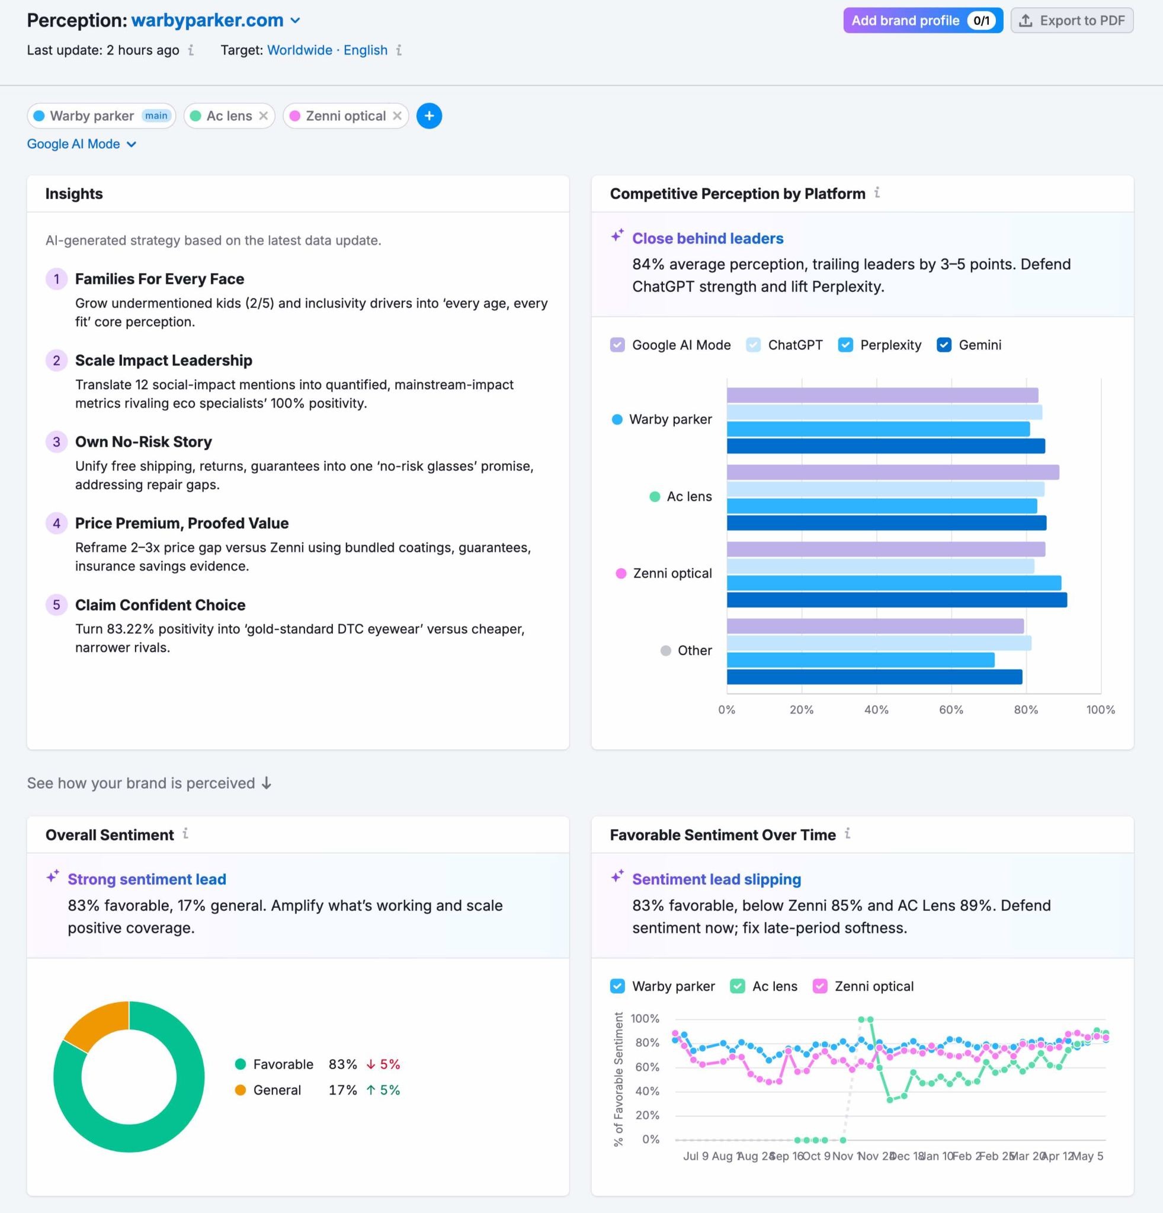Click the See how your brand is perceived arrow
This screenshot has width=1163, height=1213.
click(x=266, y=783)
